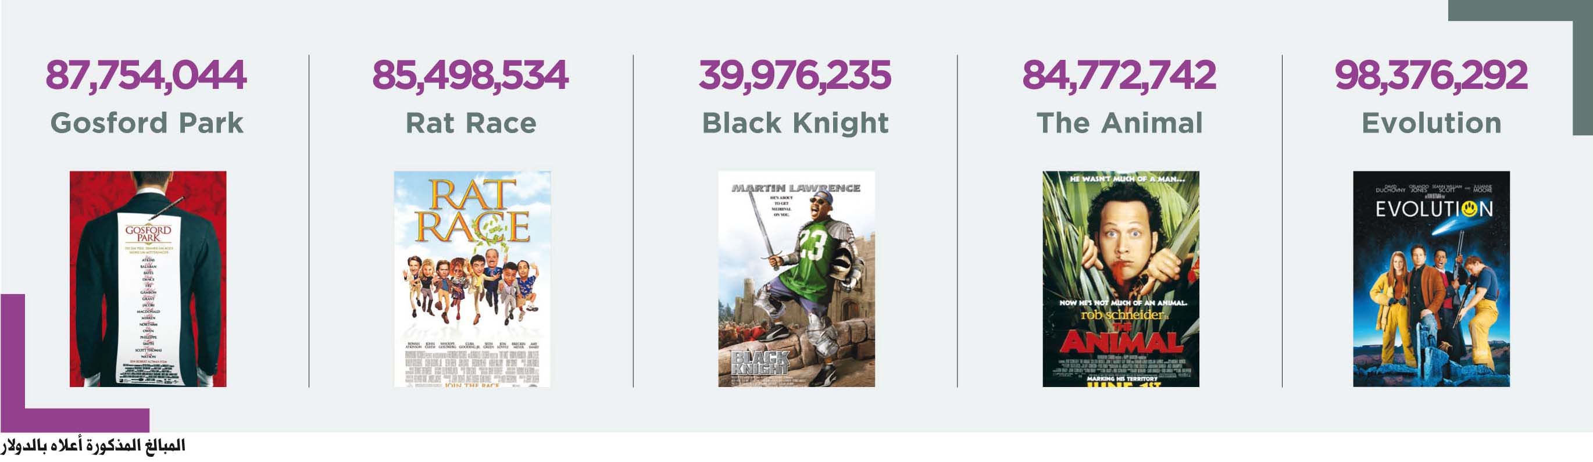Click the 87,754,044 revenue figure
This screenshot has height=462, width=1593.
146,76
